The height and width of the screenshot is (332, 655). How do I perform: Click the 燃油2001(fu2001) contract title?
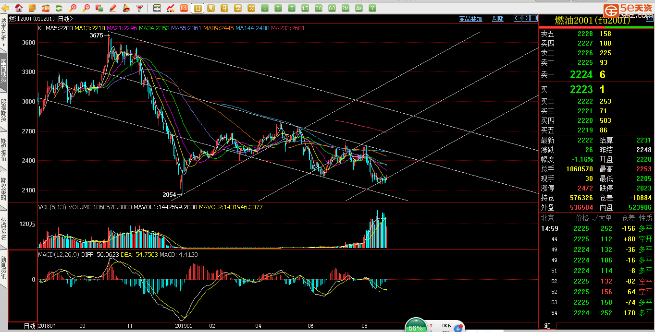pyautogui.click(x=593, y=20)
